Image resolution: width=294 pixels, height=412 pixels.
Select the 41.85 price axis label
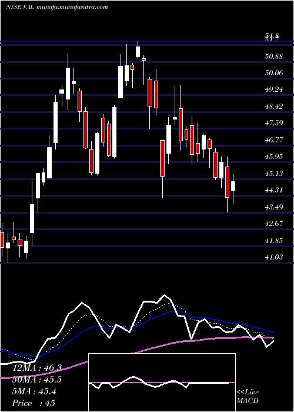pos(274,240)
